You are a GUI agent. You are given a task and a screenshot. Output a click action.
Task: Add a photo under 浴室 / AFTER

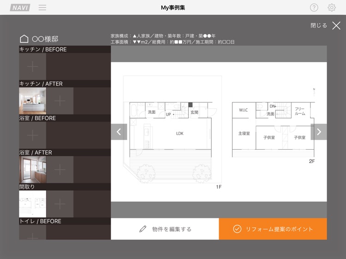click(60, 170)
